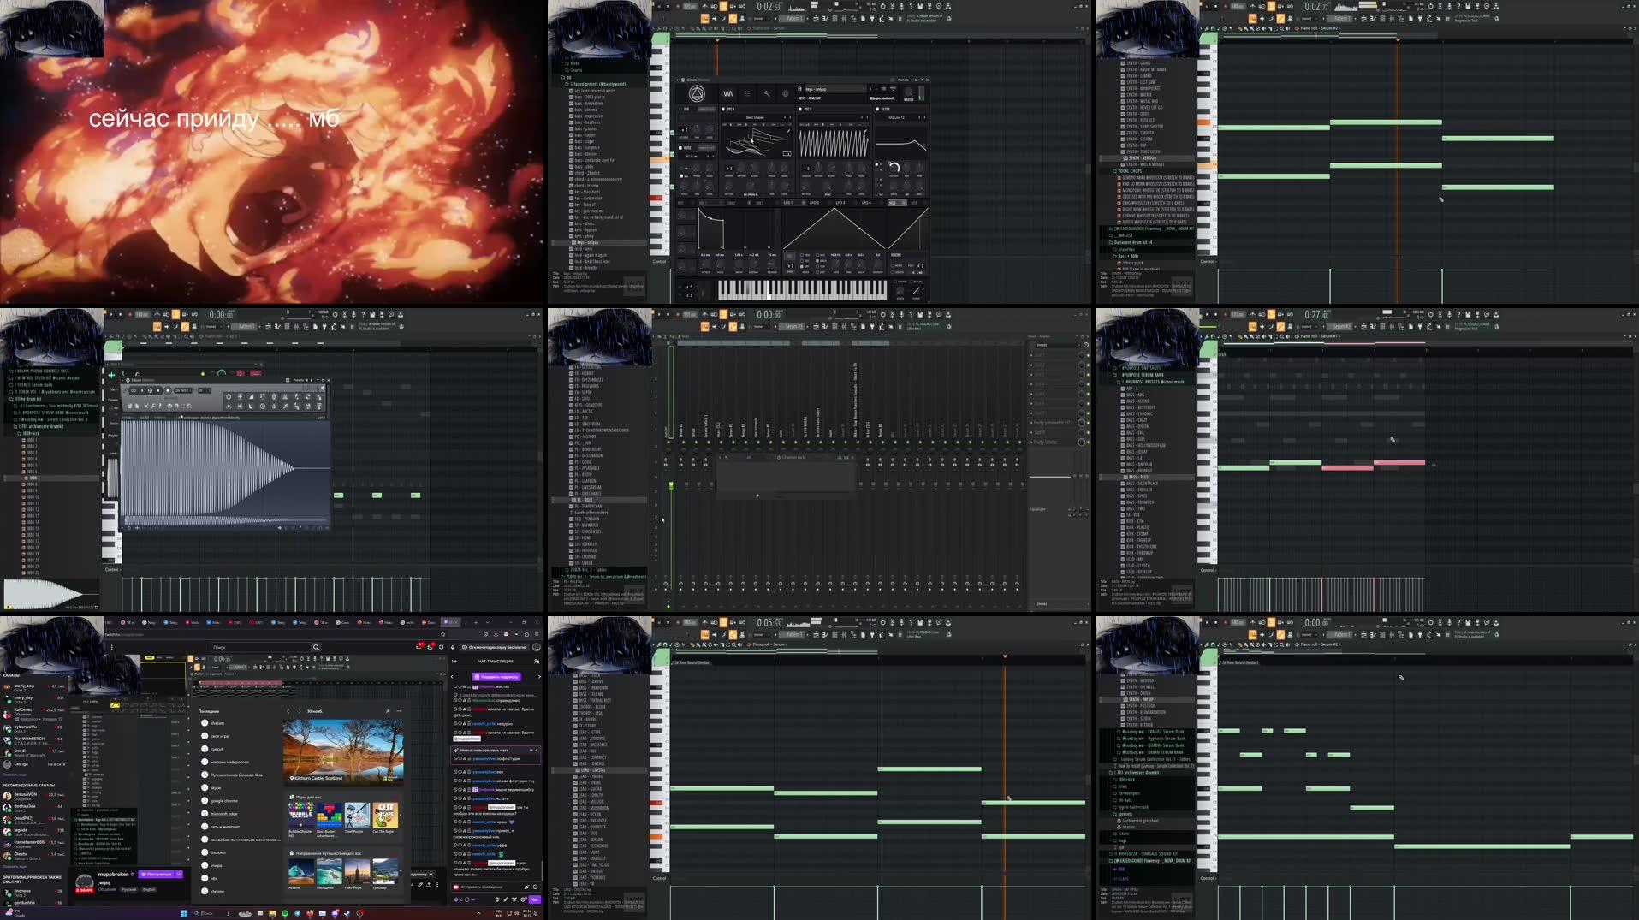
Task: Open Edison Presets menu label
Action: (299, 380)
